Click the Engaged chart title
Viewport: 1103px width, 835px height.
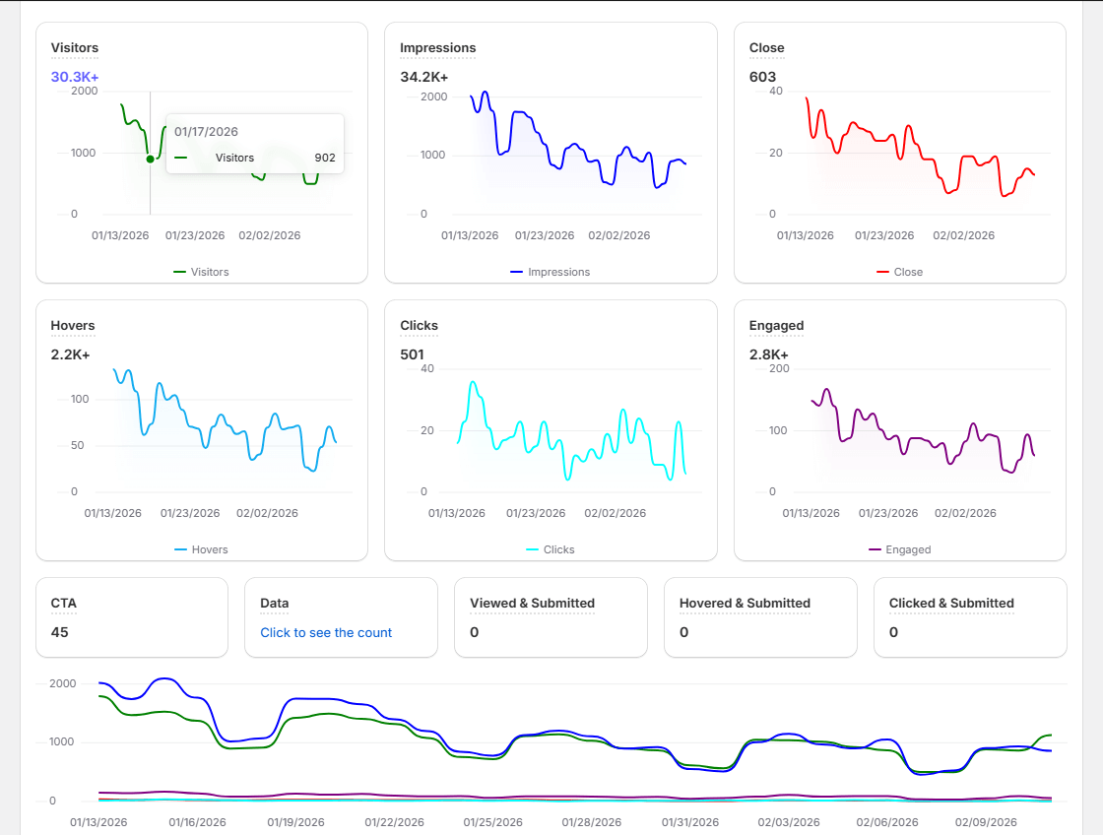click(775, 325)
